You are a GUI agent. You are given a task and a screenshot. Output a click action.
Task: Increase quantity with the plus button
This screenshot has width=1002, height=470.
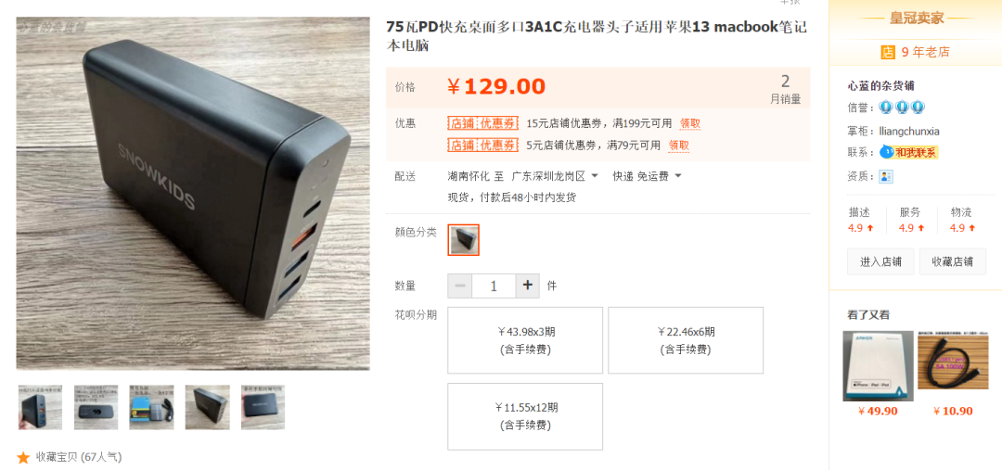tap(527, 286)
